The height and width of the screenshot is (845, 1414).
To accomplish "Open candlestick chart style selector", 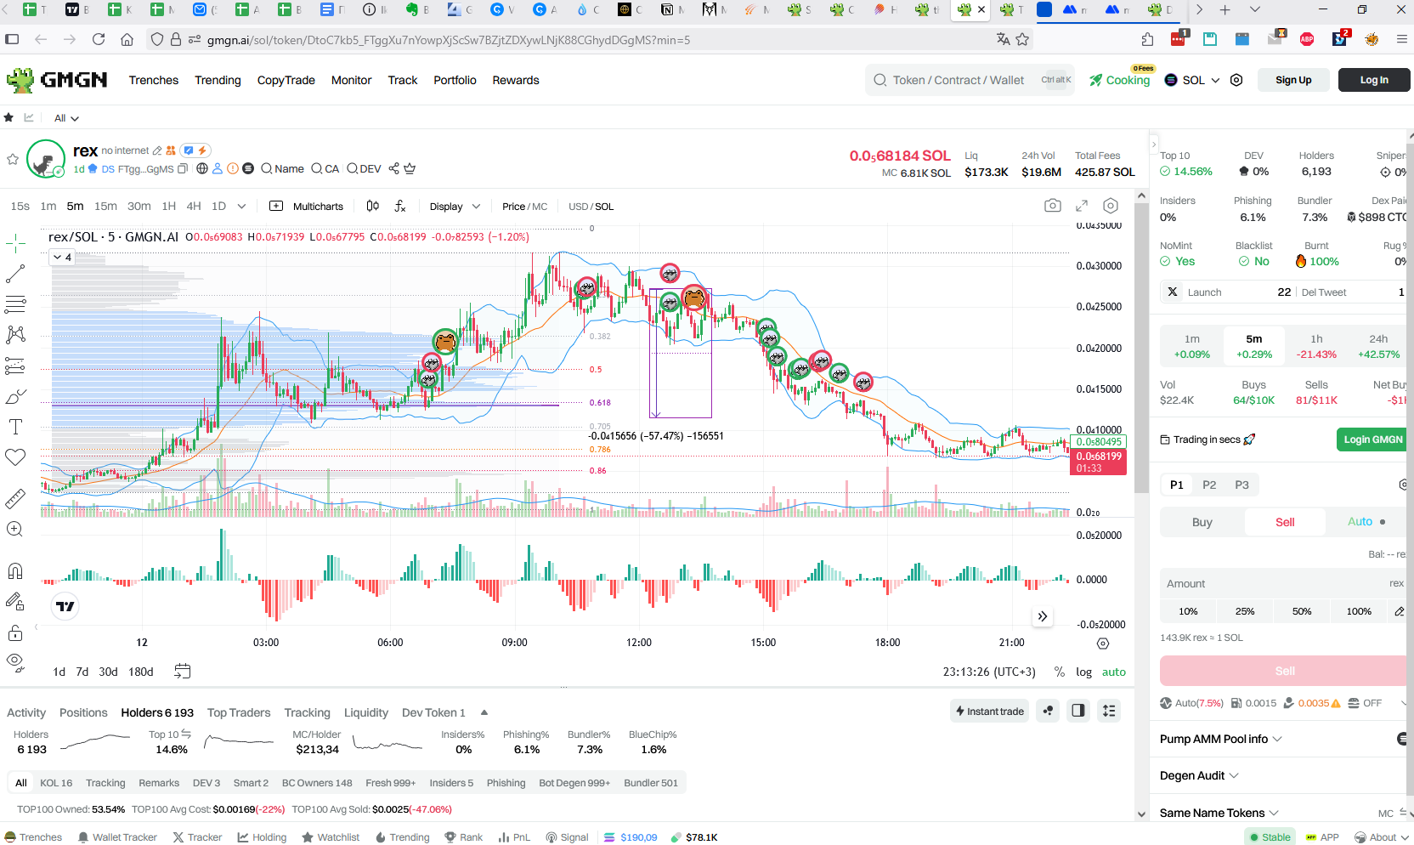I will 372,206.
